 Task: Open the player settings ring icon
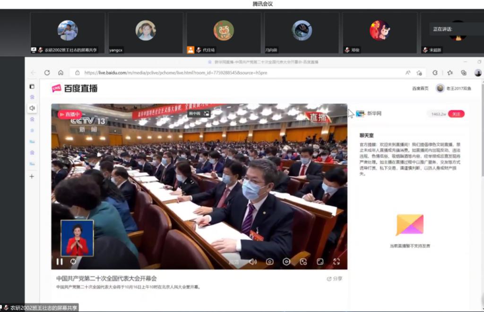click(x=286, y=262)
